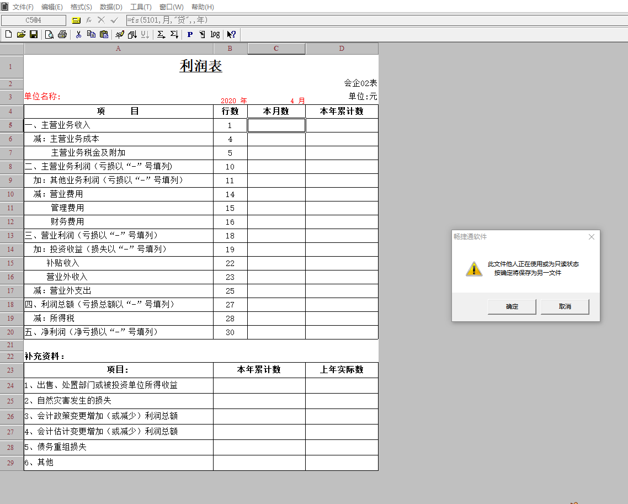Click the small page icon next to the blue P
Image resolution: width=628 pixels, height=504 pixels.
(203, 34)
